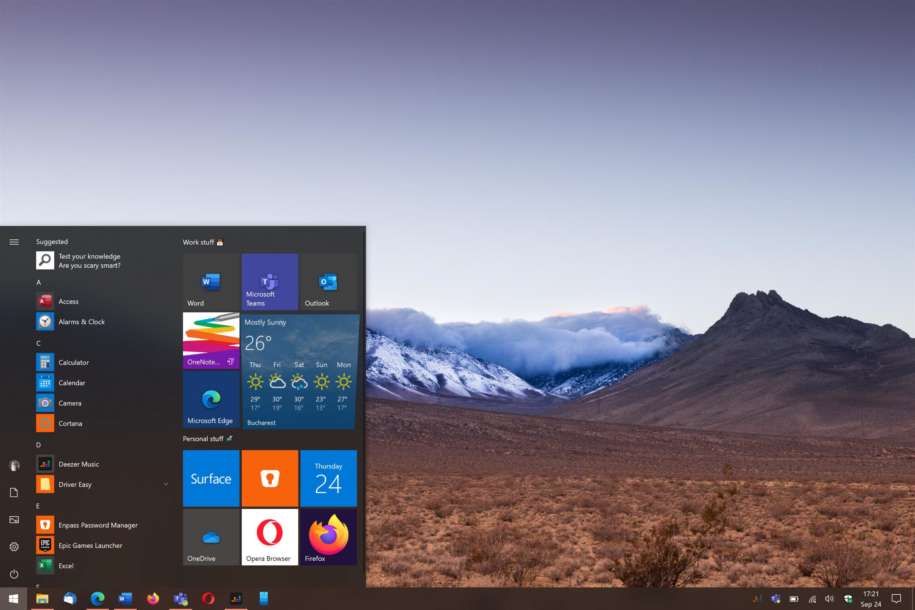The image size is (915, 610).
Task: Jump to letter C in app list
Action: pyautogui.click(x=39, y=343)
